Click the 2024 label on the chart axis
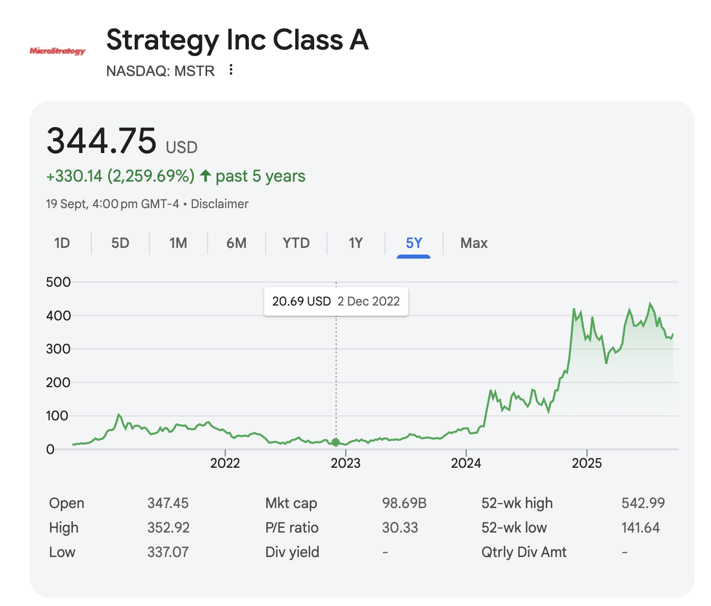Viewport: 711px width, 606px height. point(466,463)
